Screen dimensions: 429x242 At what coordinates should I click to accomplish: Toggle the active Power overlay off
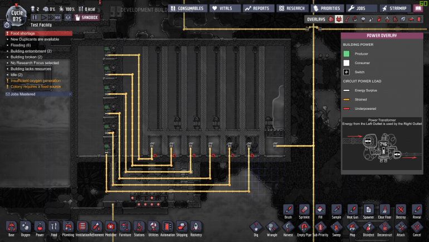coord(339,19)
